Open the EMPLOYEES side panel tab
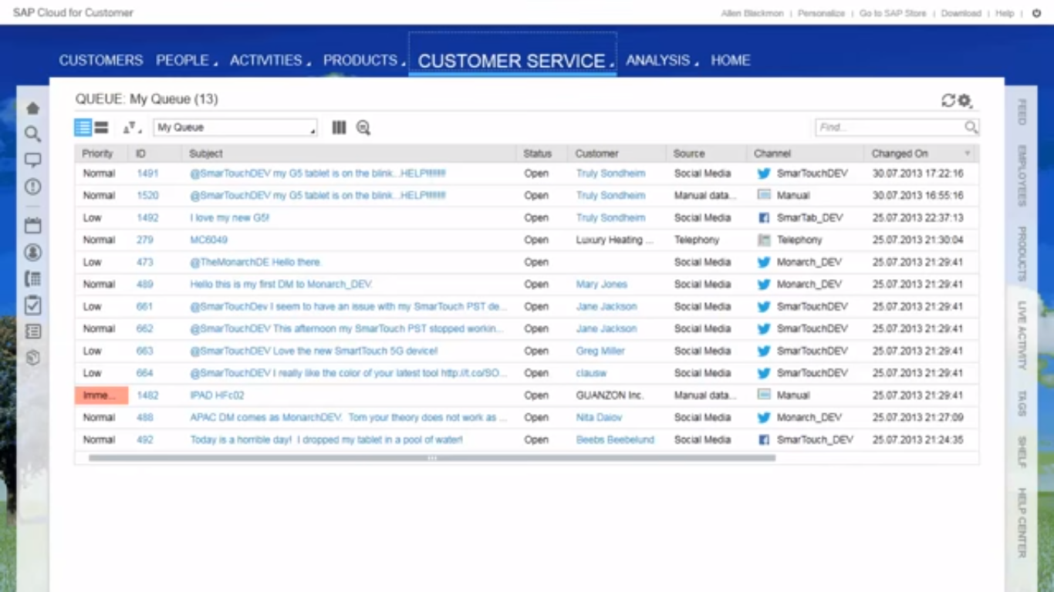The height and width of the screenshot is (592, 1054). 1022,176
